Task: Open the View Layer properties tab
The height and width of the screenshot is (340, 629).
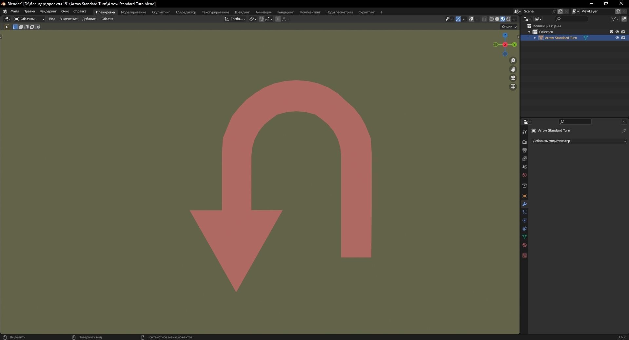Action: tap(524, 158)
